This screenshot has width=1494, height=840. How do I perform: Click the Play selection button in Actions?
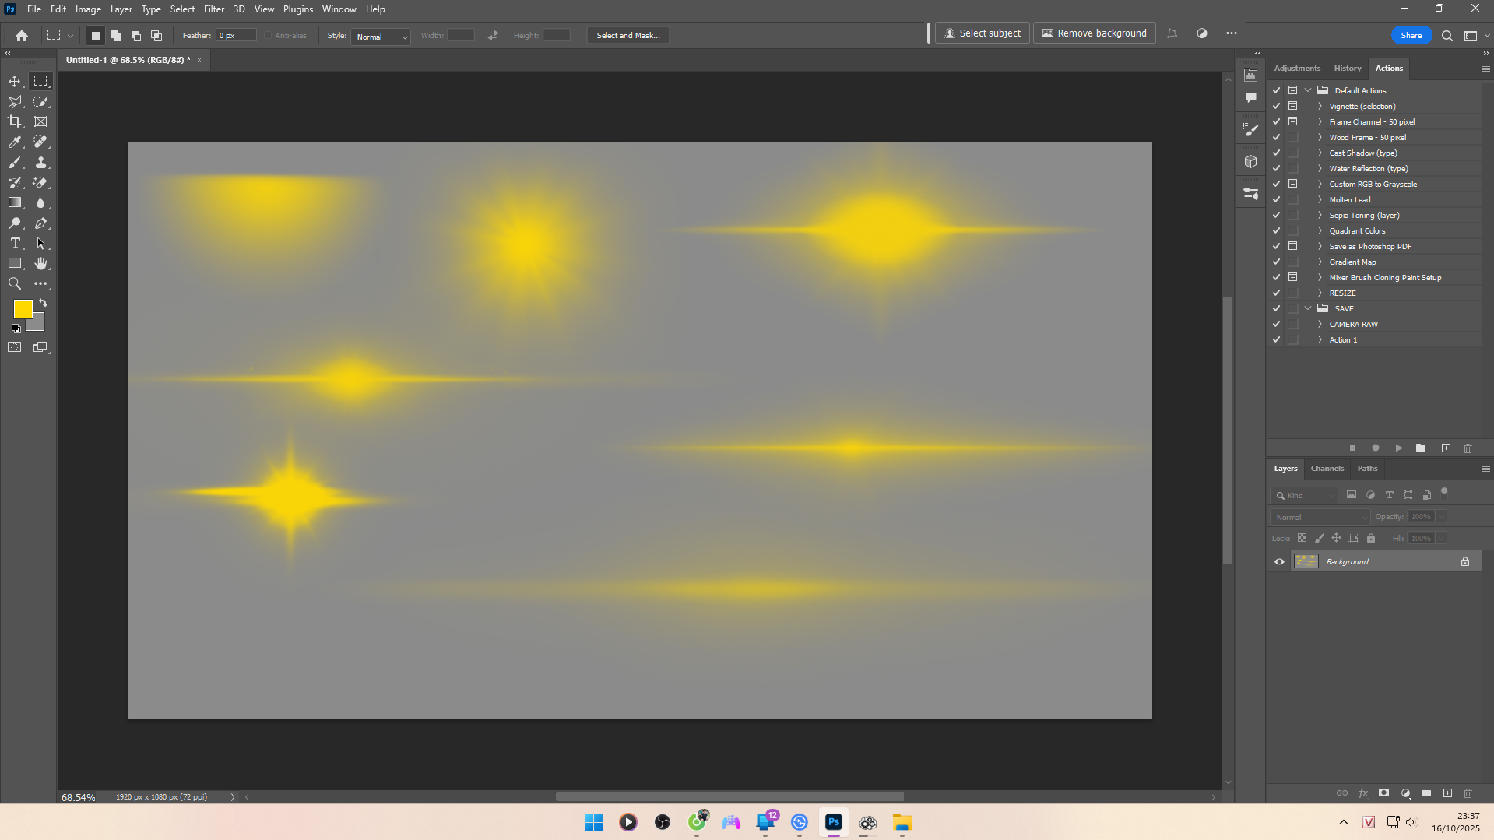1399,448
